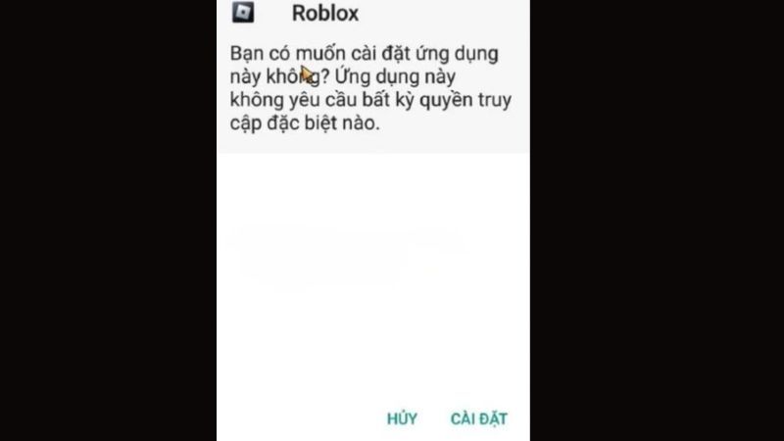Viewport: 784px width, 441px height.
Task: Click the orange mouse pointer arrow
Action: pos(307,74)
